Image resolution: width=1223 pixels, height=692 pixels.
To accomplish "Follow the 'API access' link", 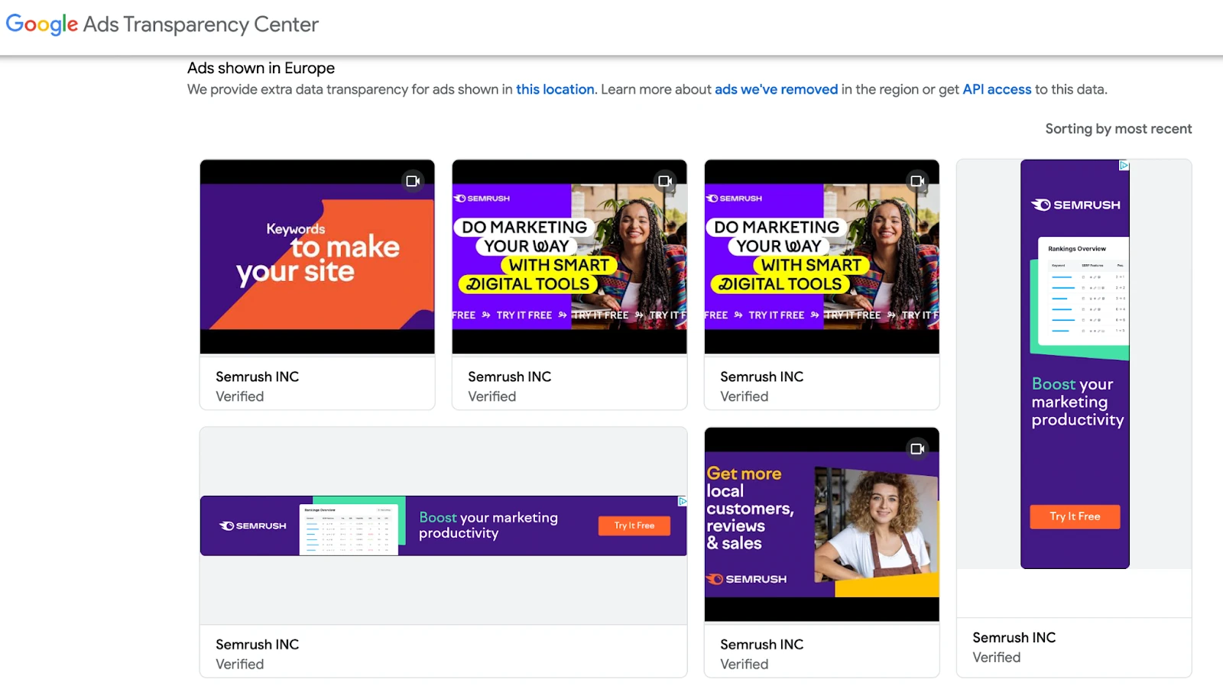I will tap(997, 89).
